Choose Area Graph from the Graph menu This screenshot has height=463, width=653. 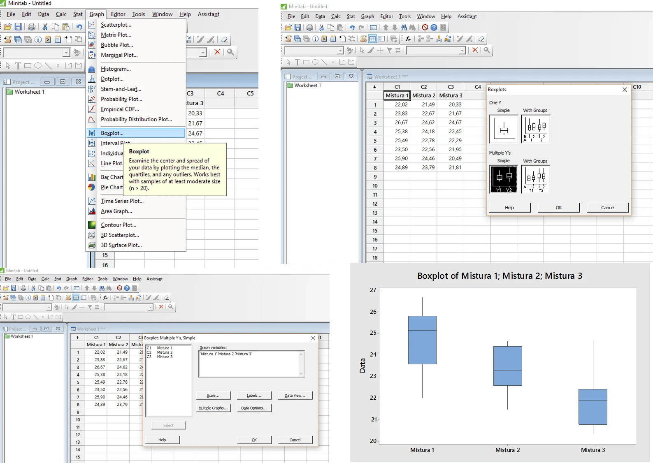(x=116, y=211)
